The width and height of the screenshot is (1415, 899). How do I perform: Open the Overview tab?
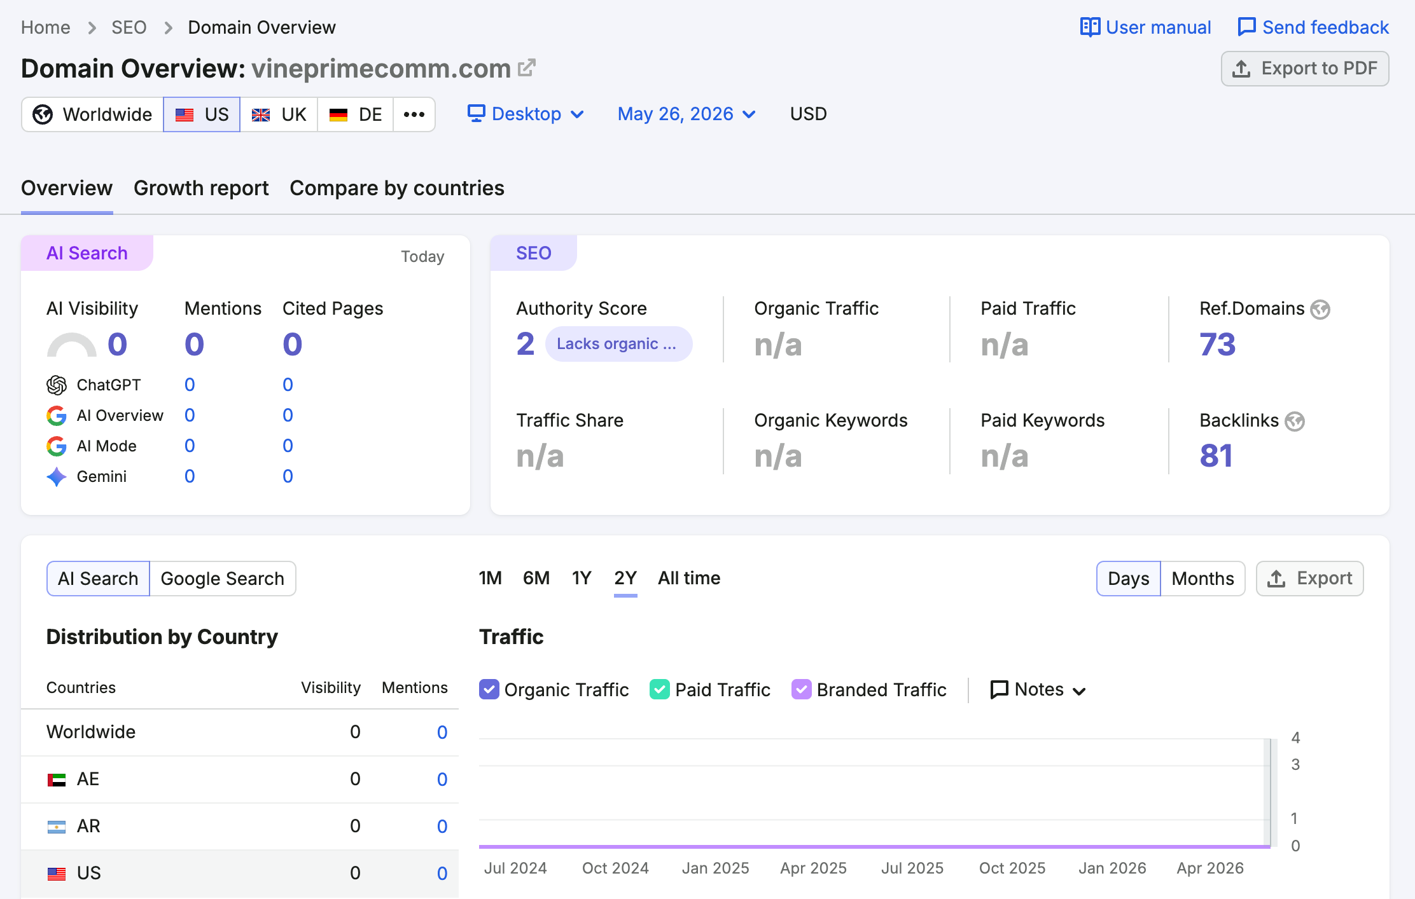(67, 188)
